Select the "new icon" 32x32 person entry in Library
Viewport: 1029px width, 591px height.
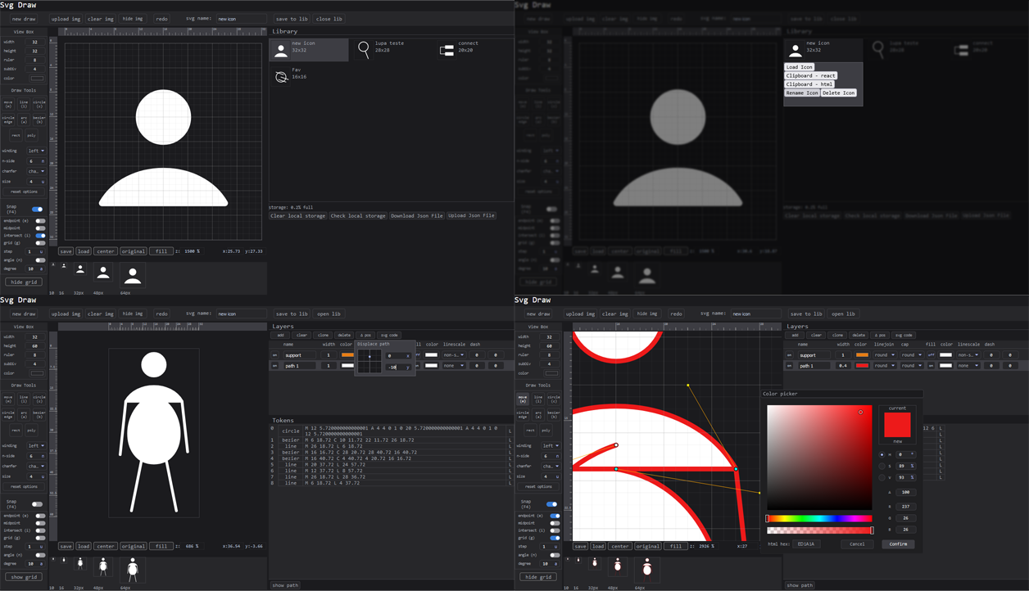(x=309, y=49)
